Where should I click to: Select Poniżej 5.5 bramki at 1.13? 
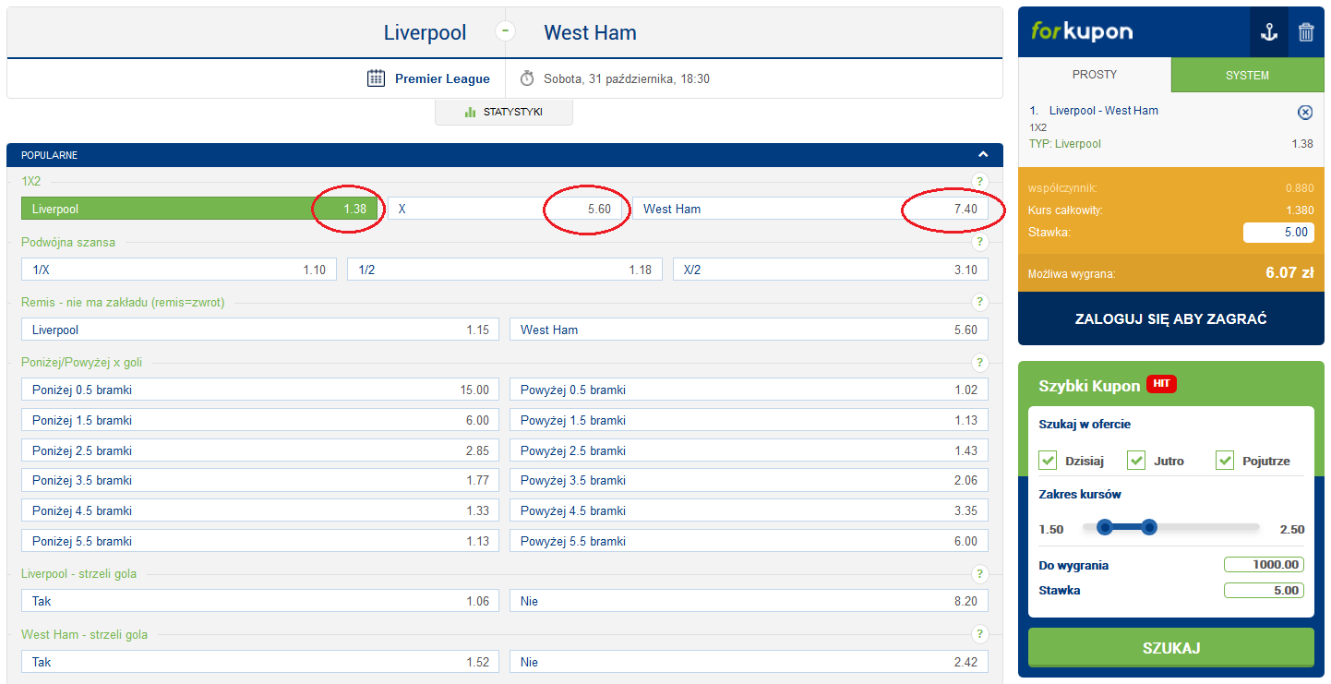tap(260, 541)
